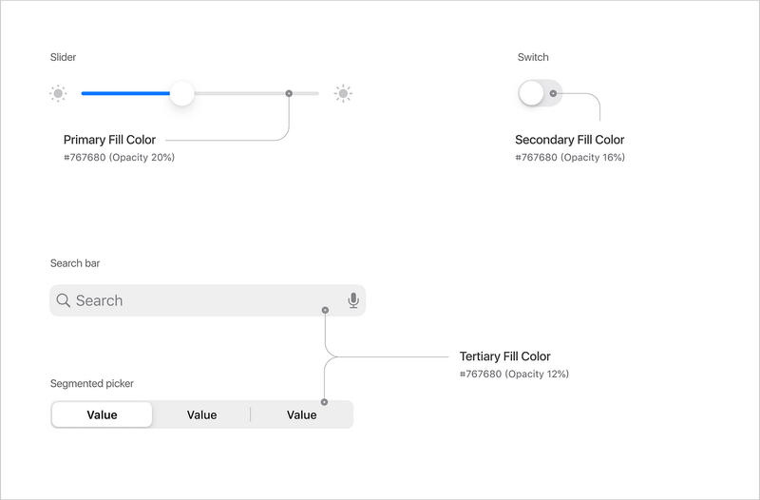The height and width of the screenshot is (500, 760).
Task: Click the Primary Fill Color label
Action: click(x=109, y=140)
